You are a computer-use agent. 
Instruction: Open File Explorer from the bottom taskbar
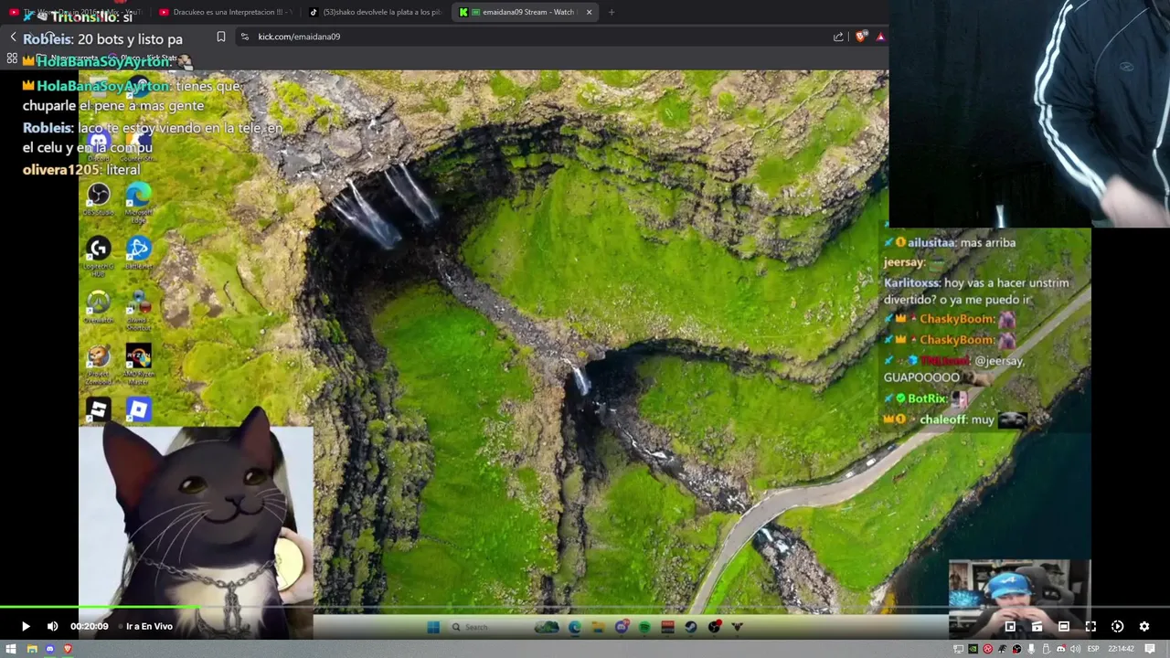31,649
